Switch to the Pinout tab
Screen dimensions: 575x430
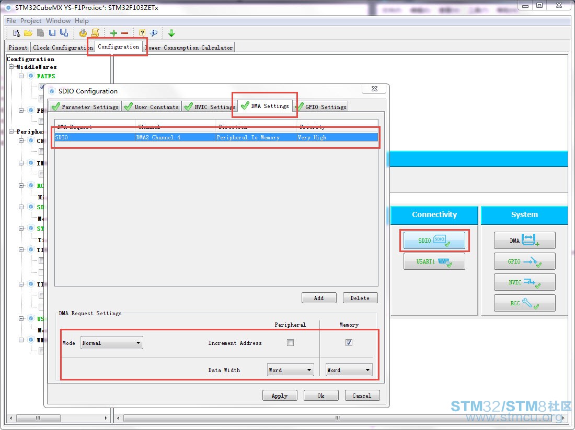[x=18, y=47]
